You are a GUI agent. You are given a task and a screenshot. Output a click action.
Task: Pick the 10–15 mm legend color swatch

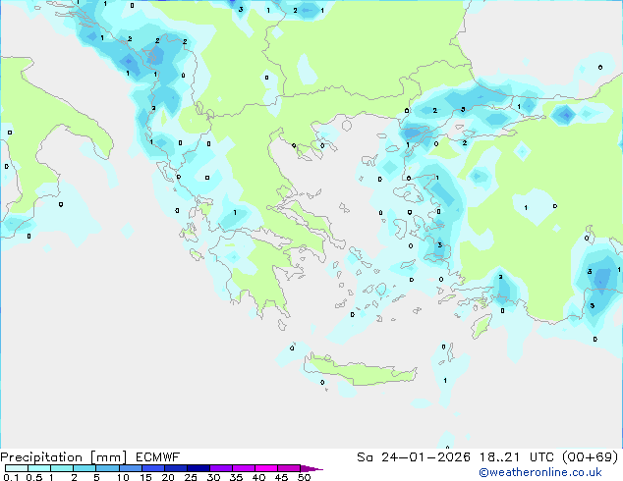pos(130,468)
